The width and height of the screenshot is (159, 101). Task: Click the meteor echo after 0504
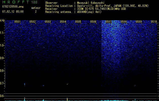point(67,84)
